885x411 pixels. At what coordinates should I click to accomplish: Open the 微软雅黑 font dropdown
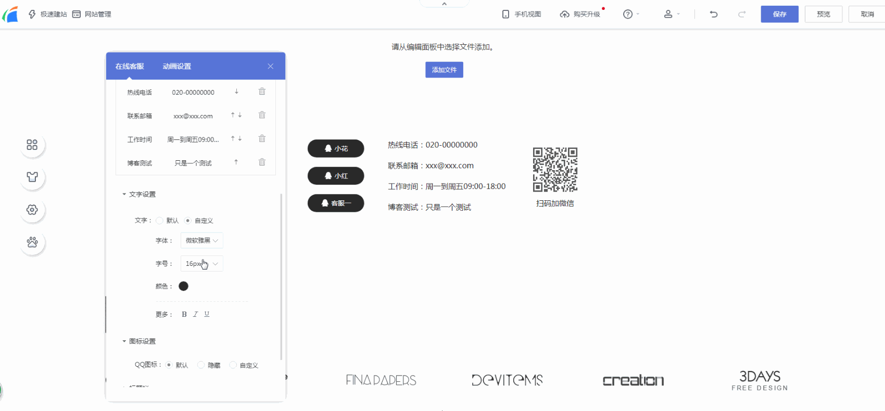(x=202, y=240)
